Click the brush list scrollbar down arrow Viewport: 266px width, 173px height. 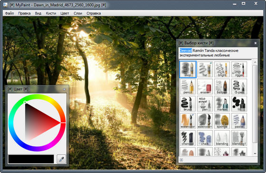click(255, 154)
